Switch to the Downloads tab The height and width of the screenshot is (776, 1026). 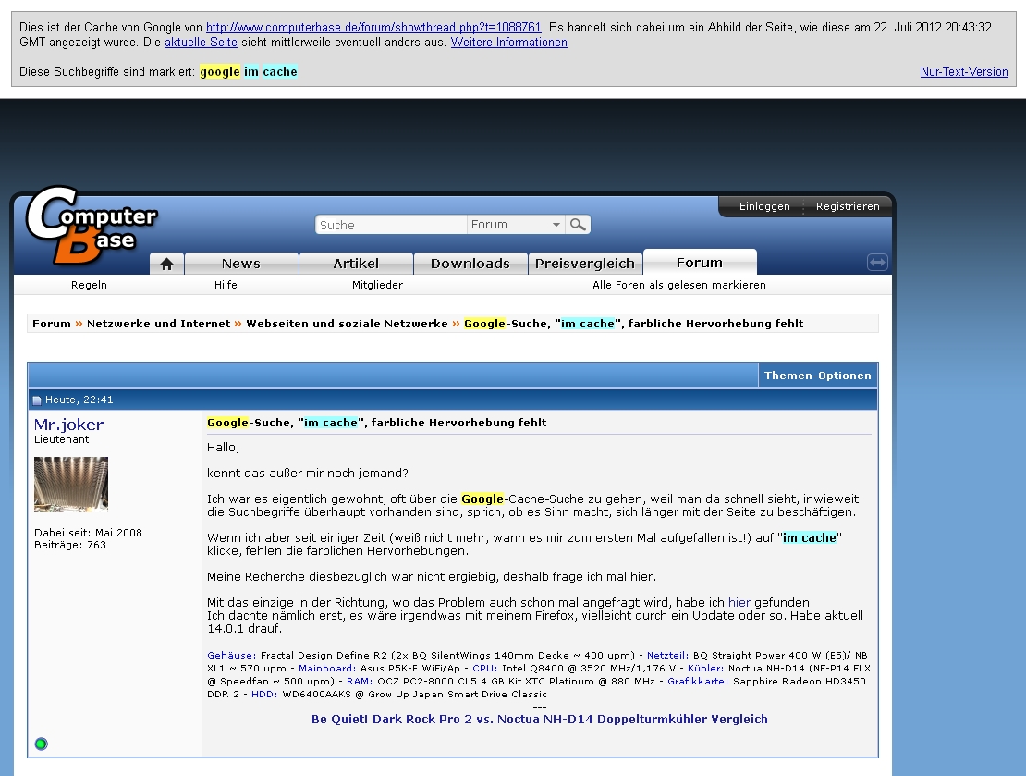pyautogui.click(x=470, y=264)
